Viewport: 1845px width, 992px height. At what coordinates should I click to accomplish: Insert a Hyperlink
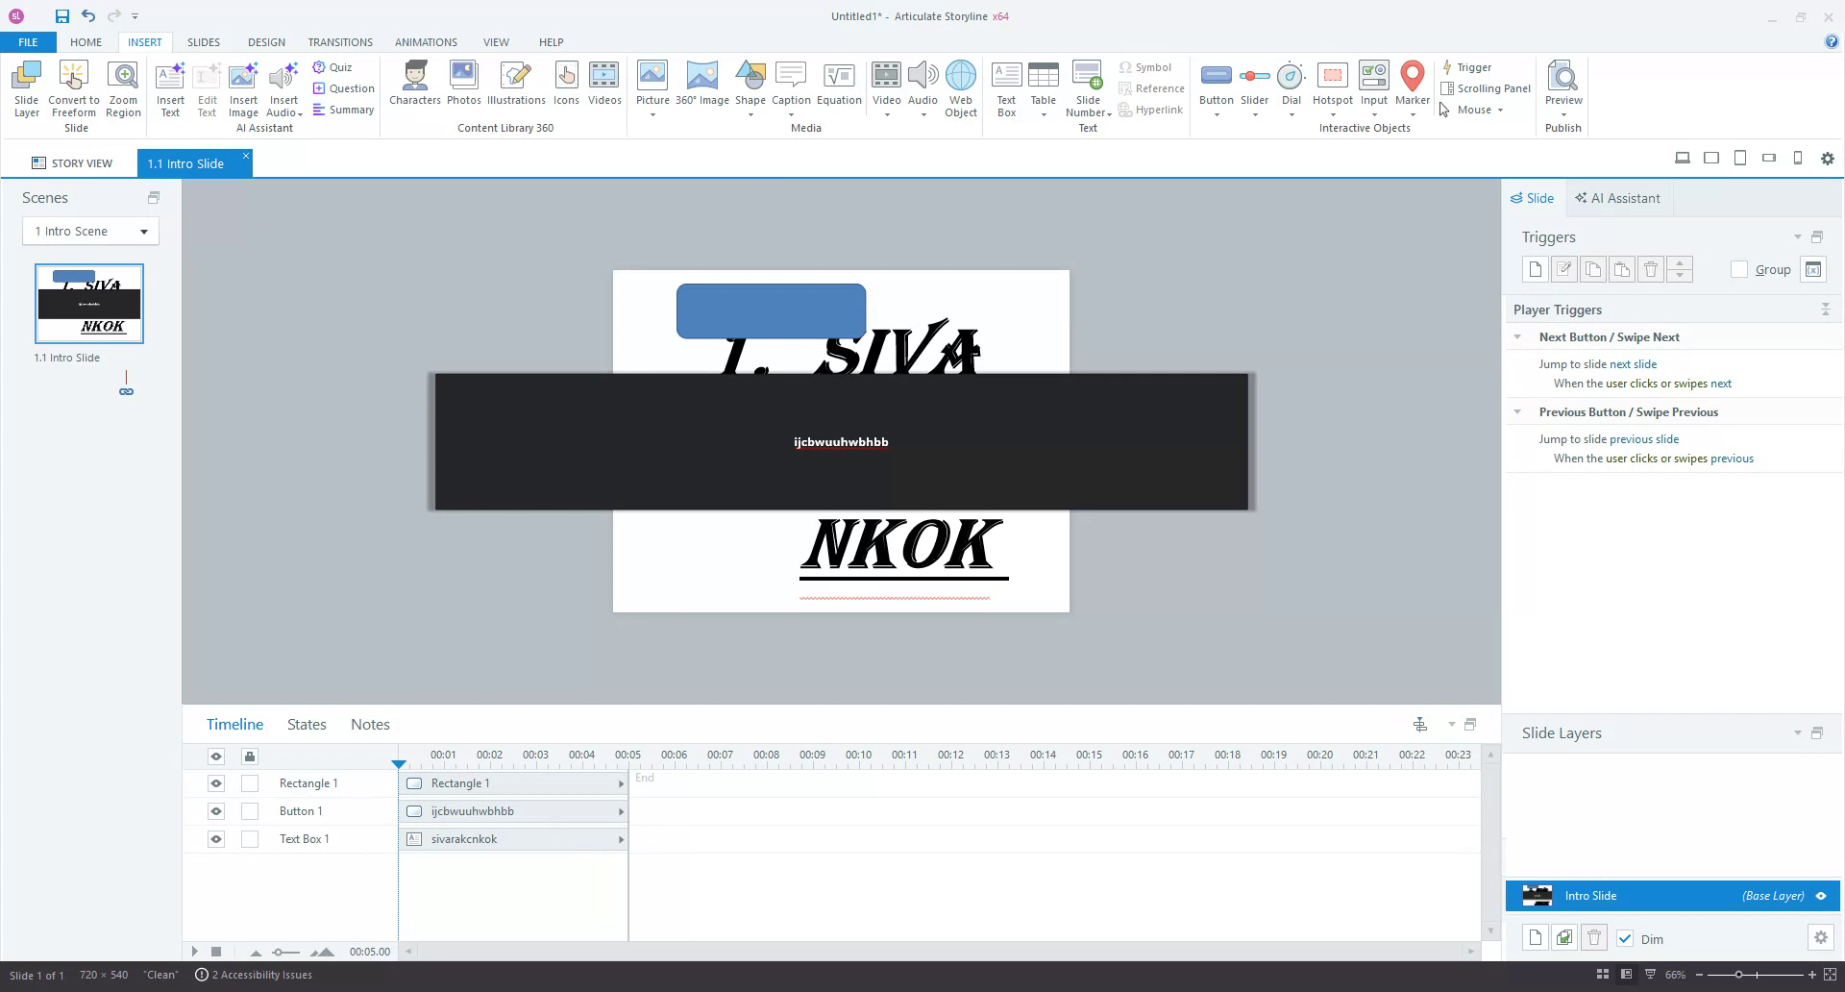(x=1150, y=109)
